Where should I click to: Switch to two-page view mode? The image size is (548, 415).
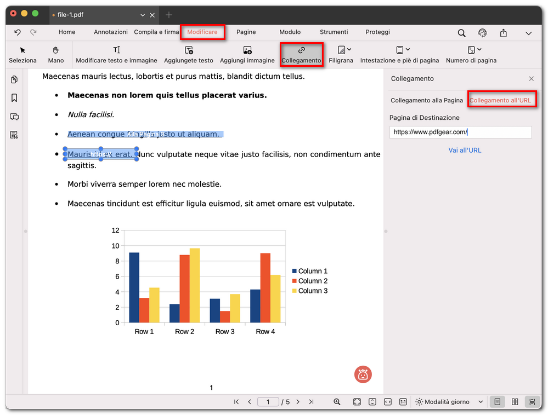[515, 402]
